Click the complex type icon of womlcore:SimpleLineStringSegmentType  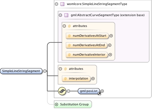pyautogui.click(x=62, y=4)
